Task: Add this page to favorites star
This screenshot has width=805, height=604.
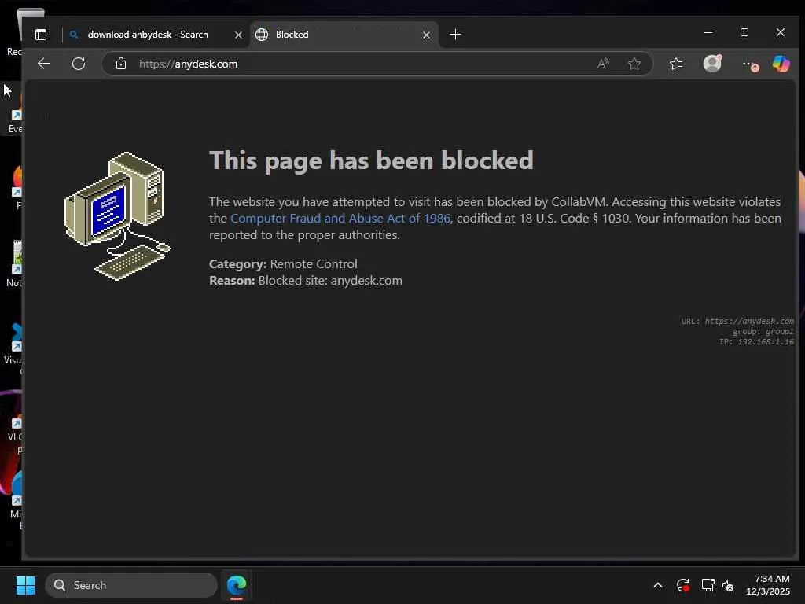Action: click(x=634, y=64)
